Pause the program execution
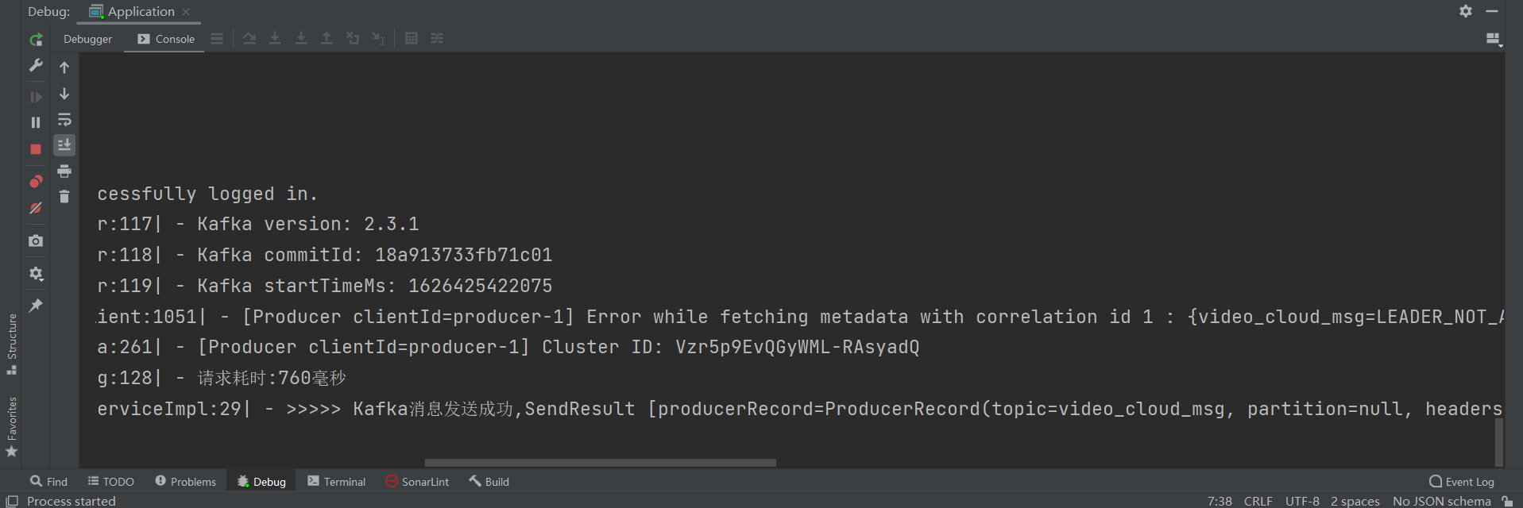Screen dimensions: 1523x508 tap(36, 123)
